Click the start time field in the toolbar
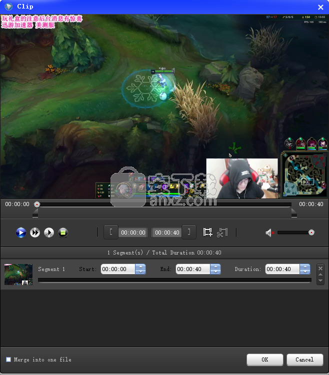Image resolution: width=329 pixels, height=375 pixels. (133, 232)
